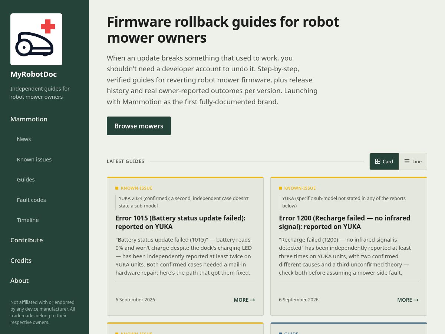445x334 pixels.
Task: Open the Error 1015 Battery status guide title
Action: point(180,222)
